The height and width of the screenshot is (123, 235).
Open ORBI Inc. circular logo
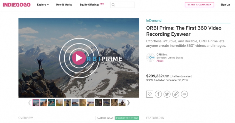pos(151,57)
